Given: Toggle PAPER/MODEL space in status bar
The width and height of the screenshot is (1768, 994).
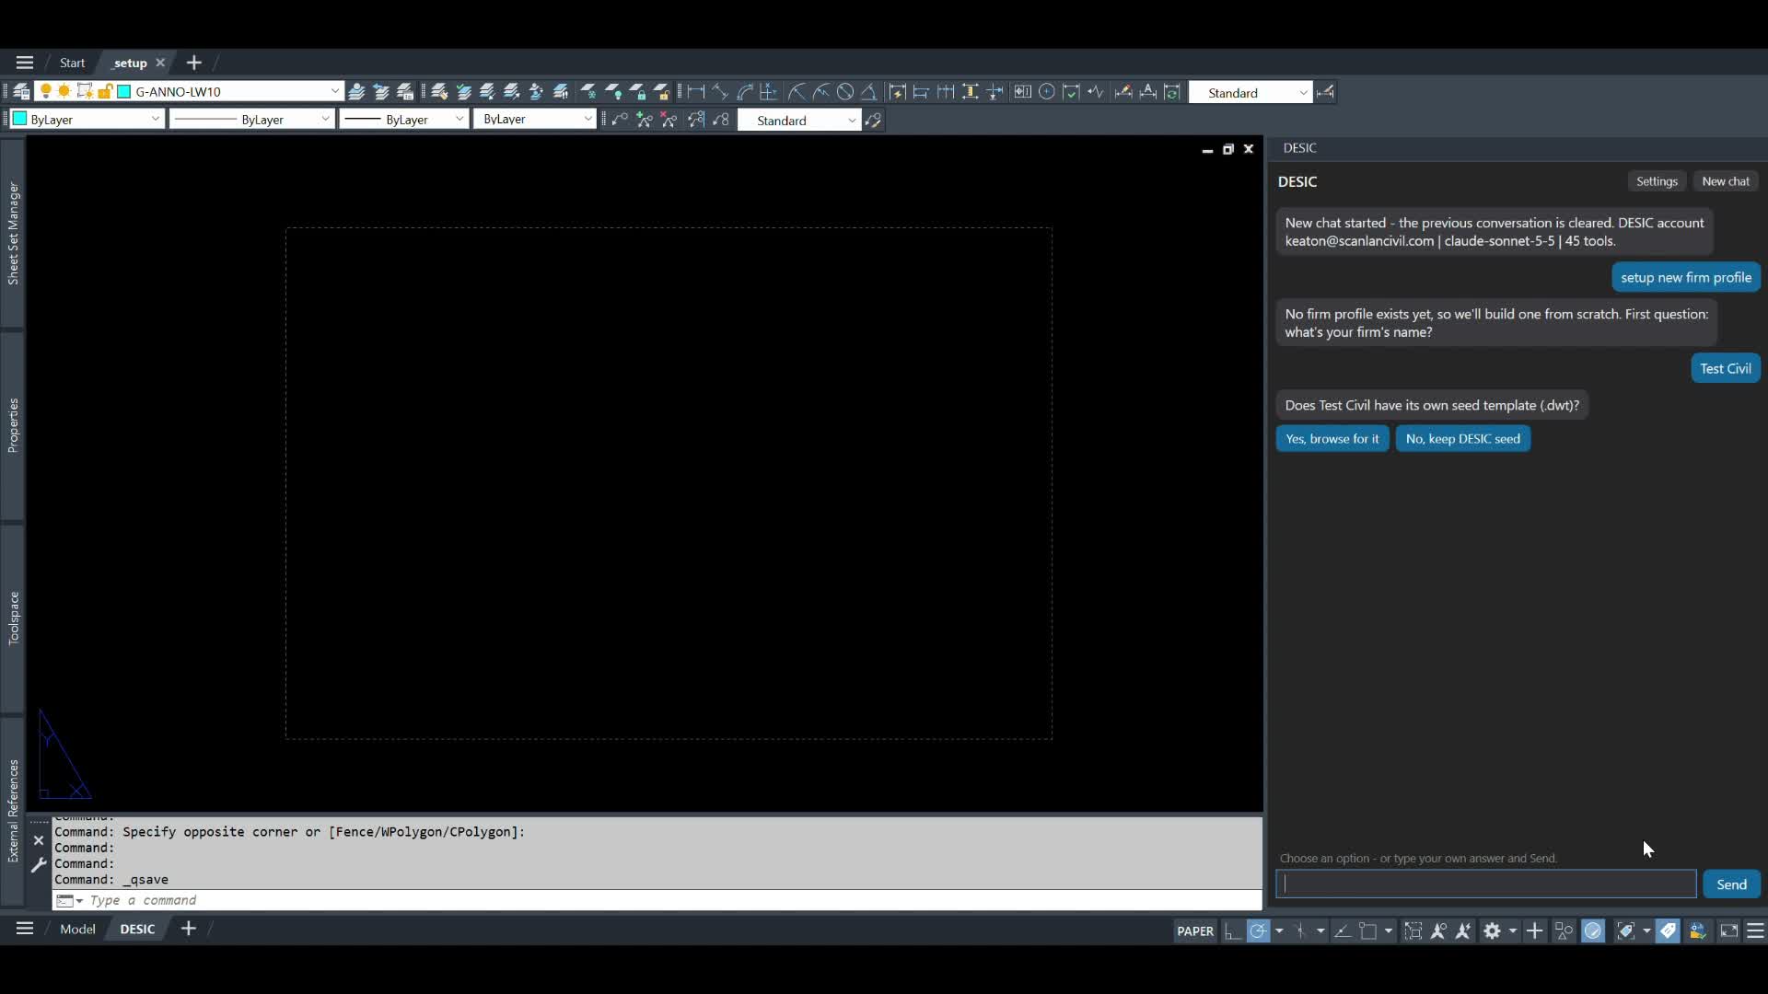Looking at the screenshot, I should coord(1195,931).
